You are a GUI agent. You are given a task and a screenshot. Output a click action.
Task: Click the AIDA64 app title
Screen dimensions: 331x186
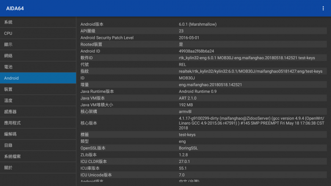(x=15, y=8)
